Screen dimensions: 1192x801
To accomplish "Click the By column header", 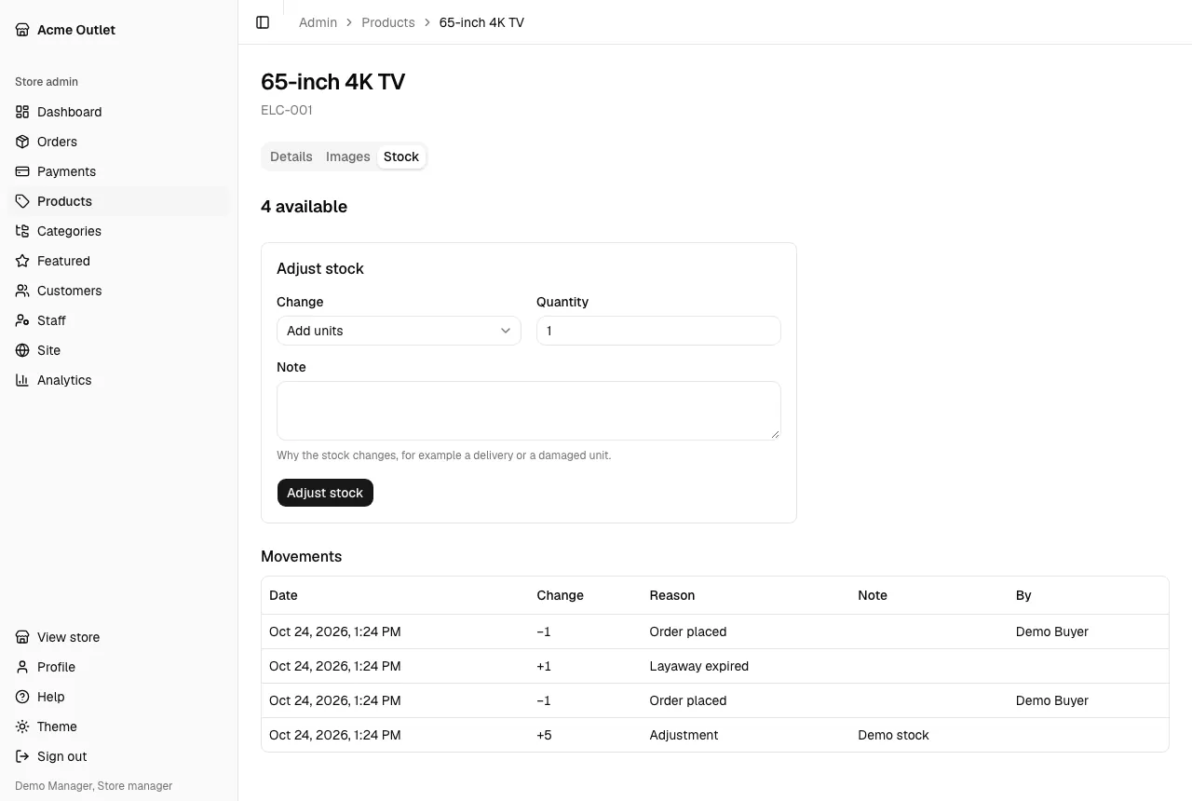I will click(x=1023, y=595).
